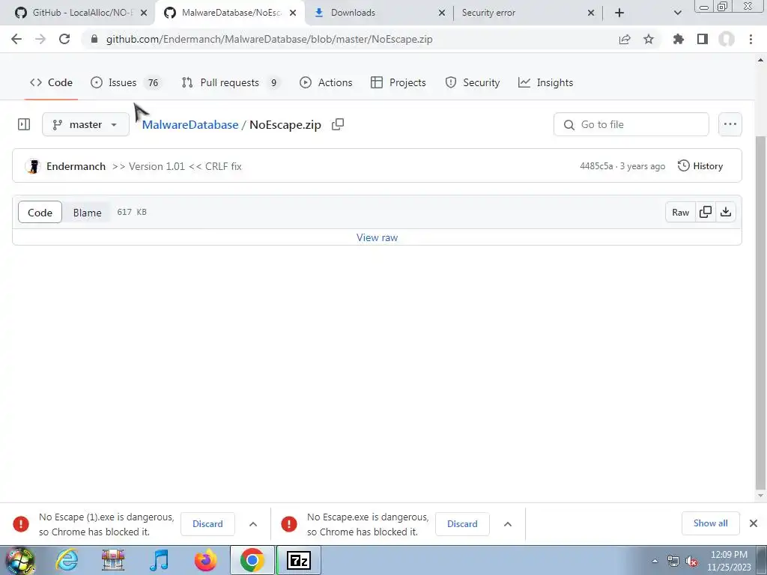Open the network tray icon
Viewport: 767px width, 575px height.
coord(673,562)
